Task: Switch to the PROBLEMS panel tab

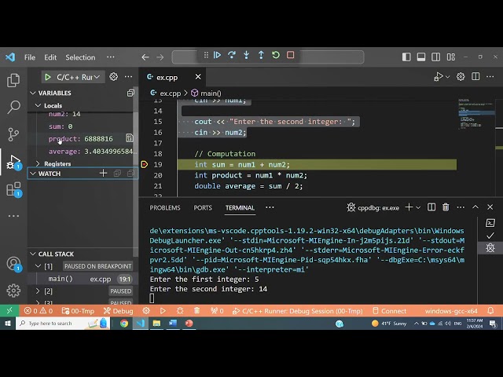Action: (x=165, y=207)
